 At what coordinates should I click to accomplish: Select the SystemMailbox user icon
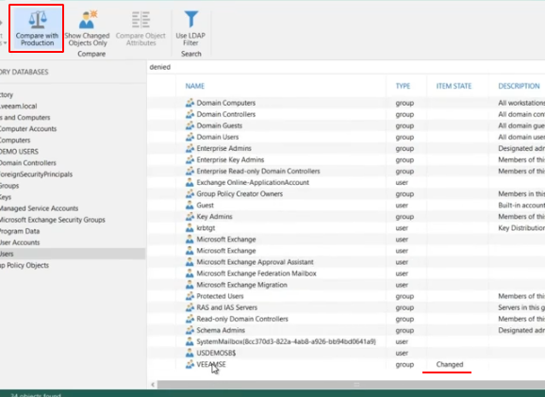tap(190, 341)
